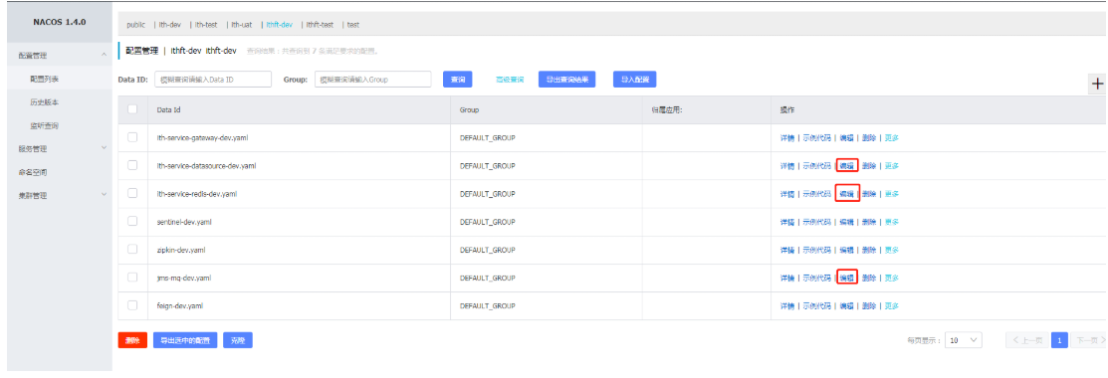1108x378 pixels.
Task: Open 更多 menu for feign-dev.yaml
Action: pos(891,306)
